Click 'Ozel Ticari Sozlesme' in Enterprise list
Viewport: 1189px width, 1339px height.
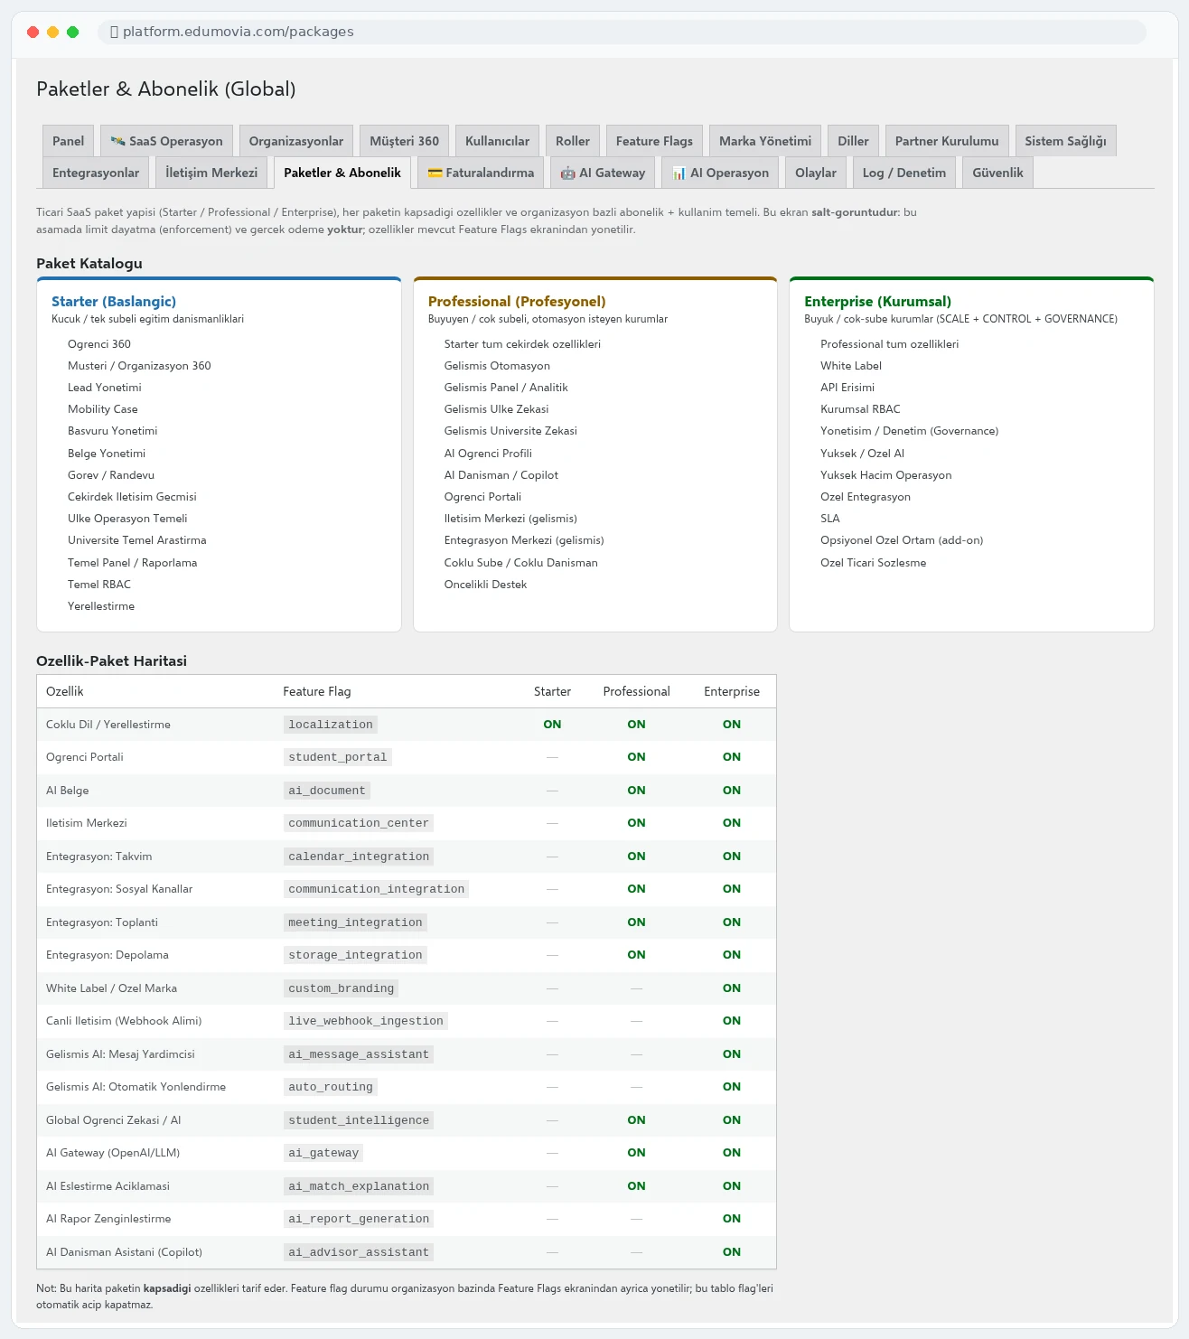pos(873,563)
